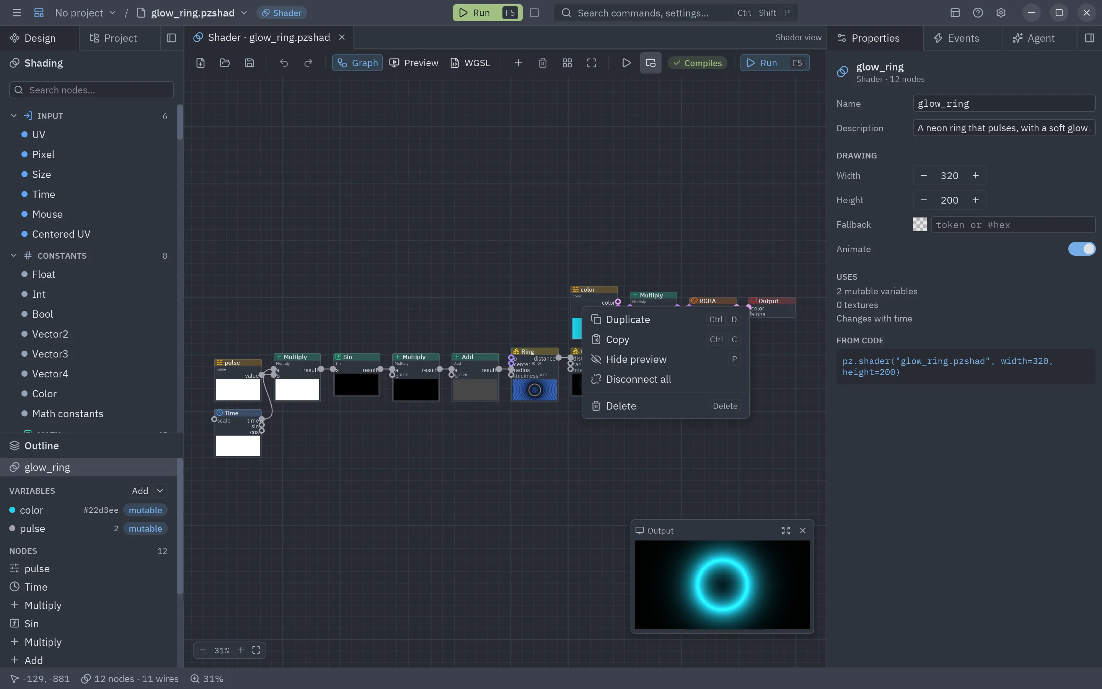Redo the last graph change
1102x689 pixels.
pyautogui.click(x=308, y=63)
